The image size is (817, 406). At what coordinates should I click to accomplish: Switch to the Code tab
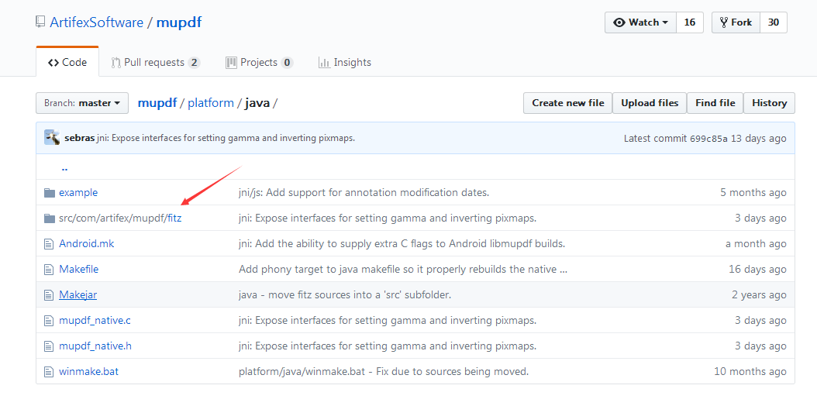(x=67, y=63)
